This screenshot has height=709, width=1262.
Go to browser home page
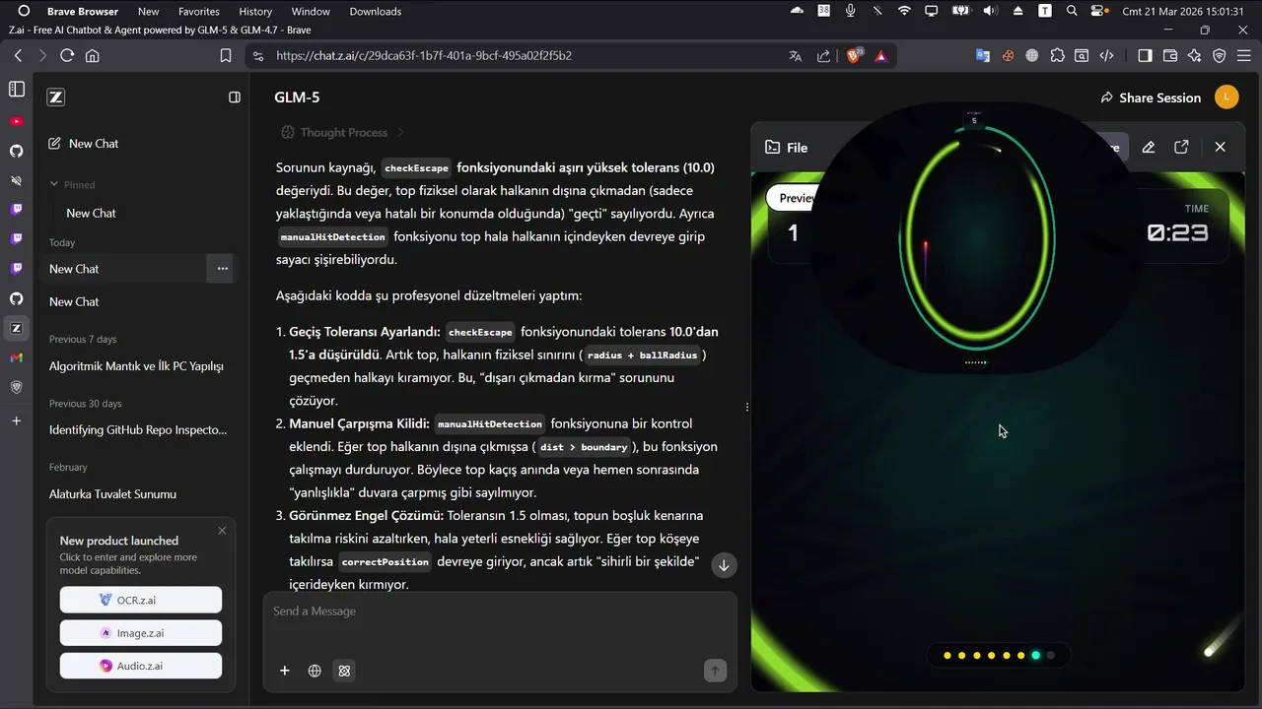coord(93,56)
